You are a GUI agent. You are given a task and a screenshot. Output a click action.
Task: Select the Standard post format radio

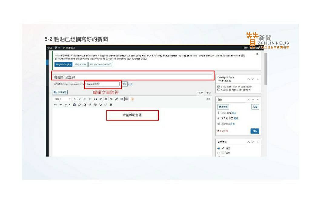219,149
